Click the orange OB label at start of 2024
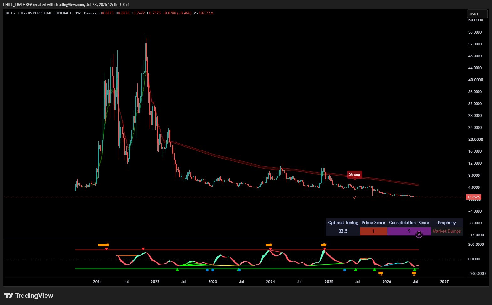 click(269, 245)
